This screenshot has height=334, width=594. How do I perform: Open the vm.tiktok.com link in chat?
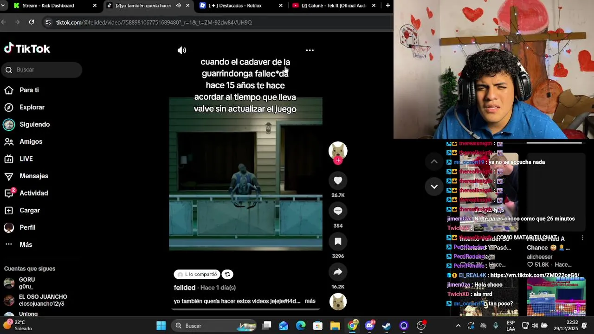535,275
